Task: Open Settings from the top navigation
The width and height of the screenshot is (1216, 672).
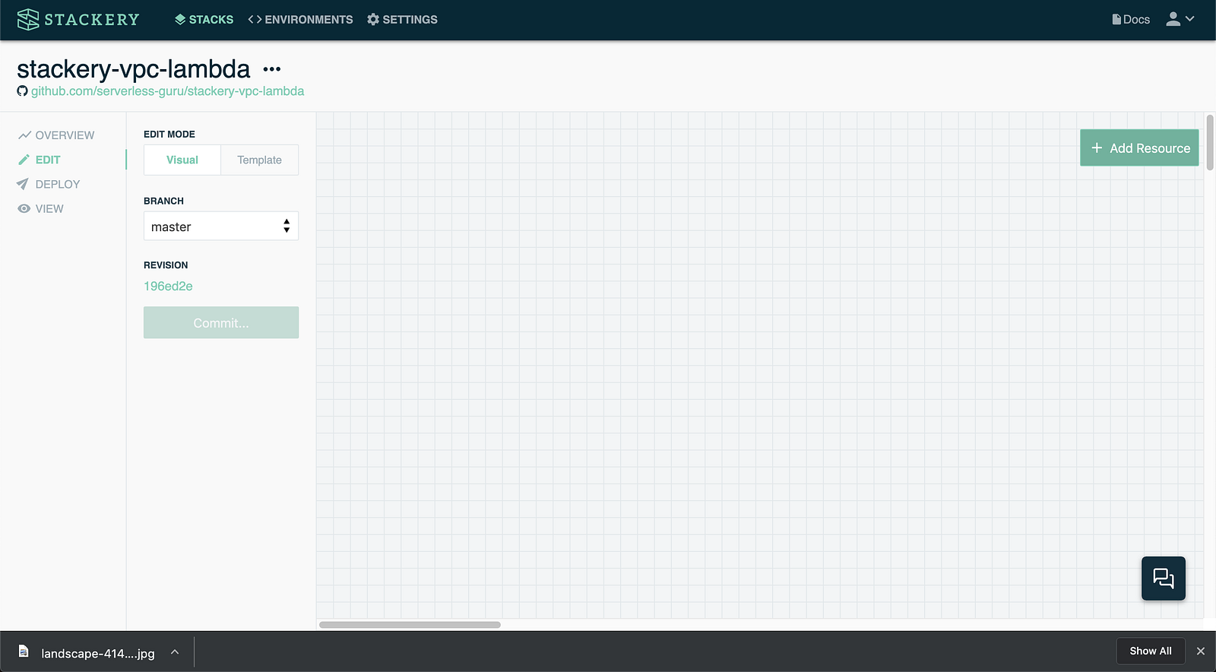Action: tap(402, 20)
